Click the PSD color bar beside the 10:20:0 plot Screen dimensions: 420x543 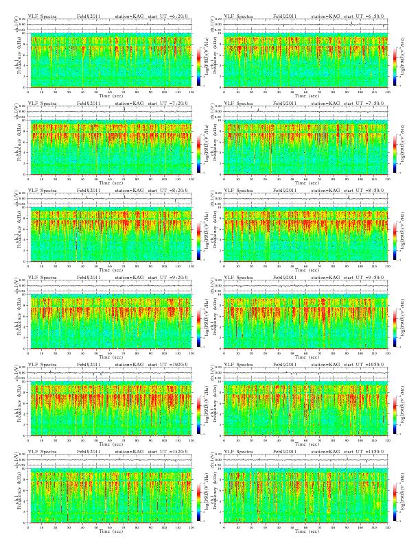click(198, 415)
